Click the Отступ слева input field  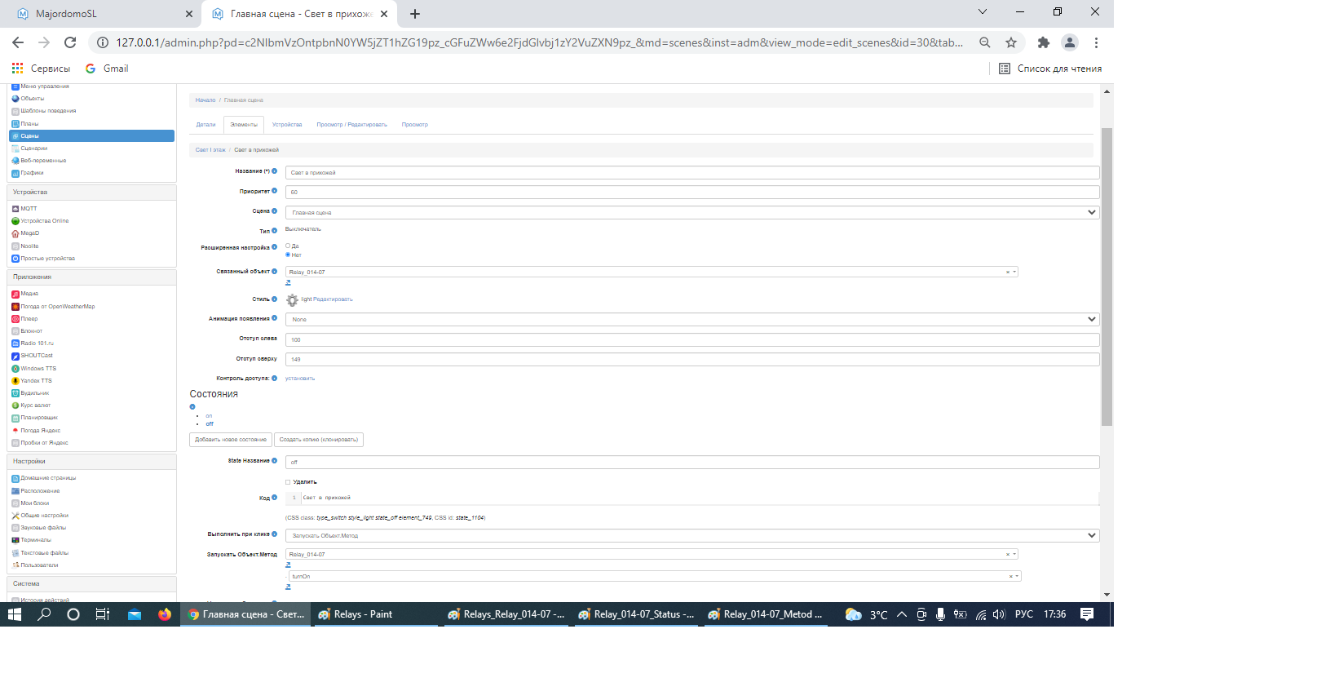click(x=692, y=339)
